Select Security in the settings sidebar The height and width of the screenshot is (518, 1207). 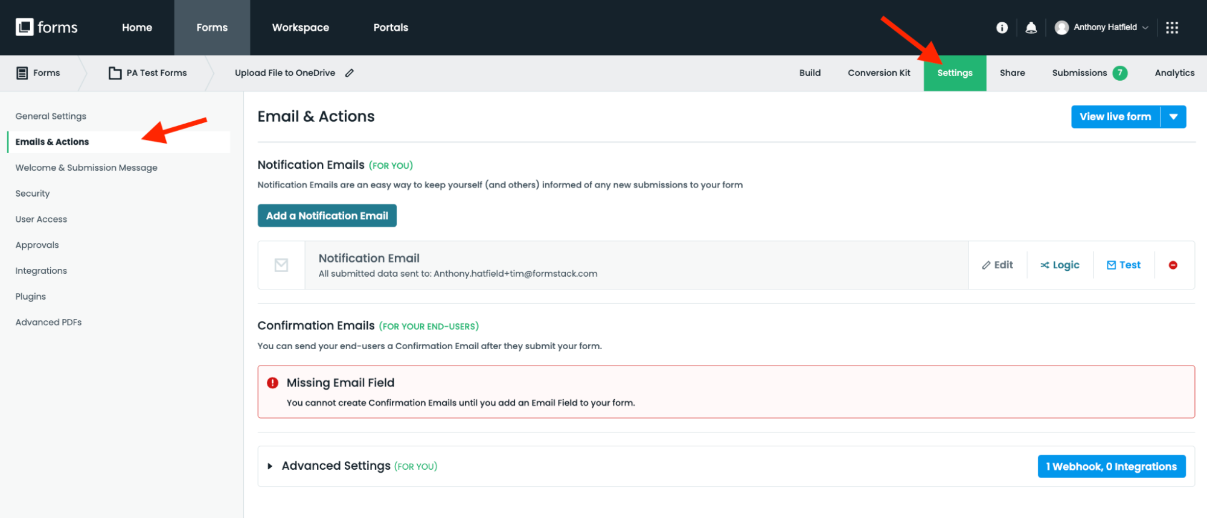pyautogui.click(x=33, y=194)
